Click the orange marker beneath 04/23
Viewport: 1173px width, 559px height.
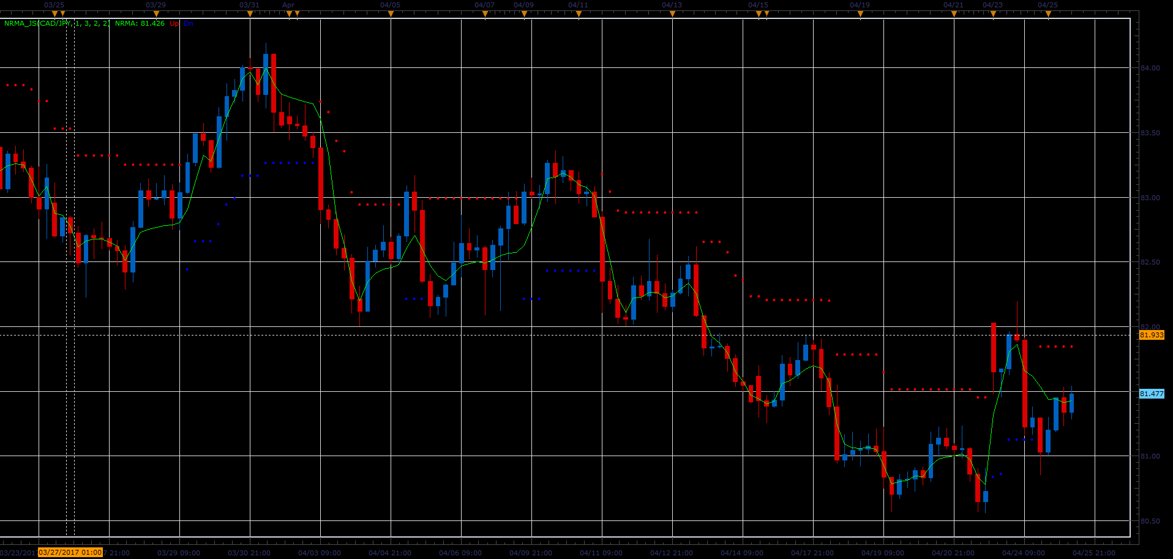pos(993,13)
